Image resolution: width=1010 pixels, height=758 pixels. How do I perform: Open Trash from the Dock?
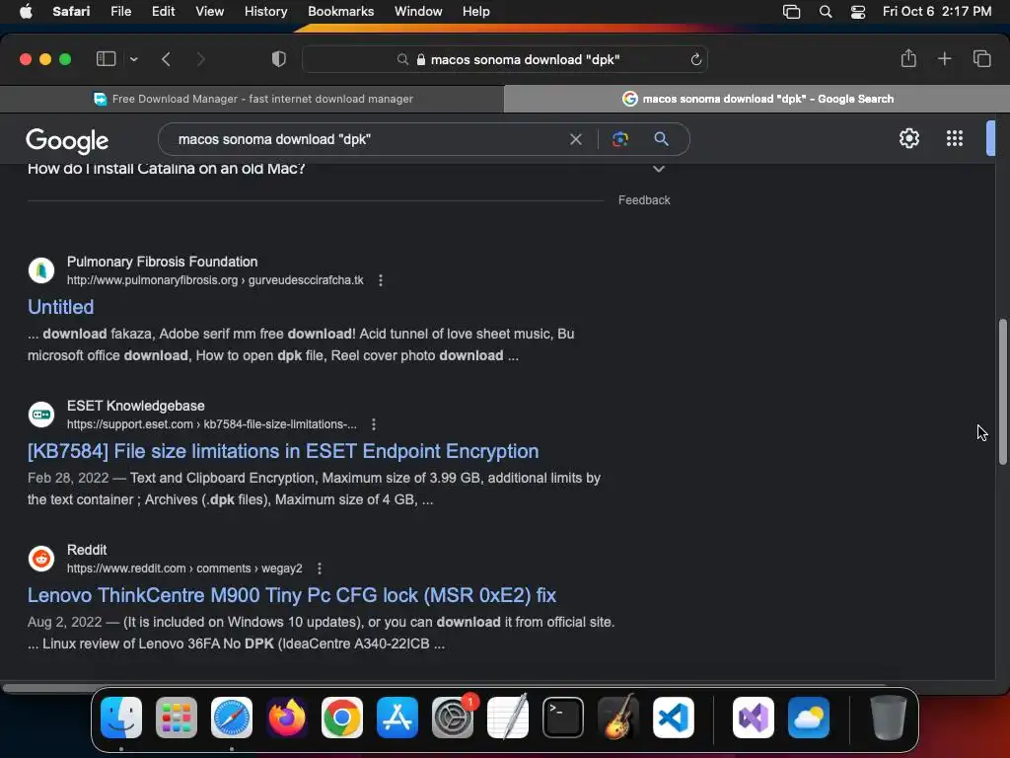[x=889, y=717]
